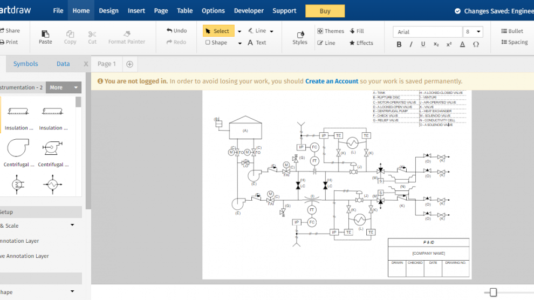This screenshot has width=534, height=300.
Task: Redo the last action
Action: tap(176, 42)
